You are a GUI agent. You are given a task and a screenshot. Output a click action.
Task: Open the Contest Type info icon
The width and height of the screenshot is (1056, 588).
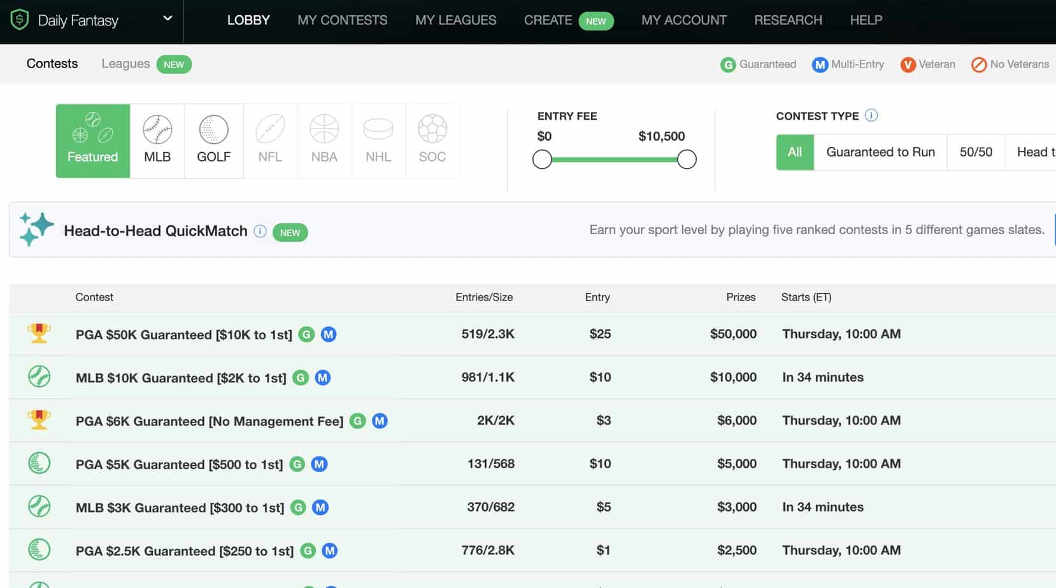[871, 115]
